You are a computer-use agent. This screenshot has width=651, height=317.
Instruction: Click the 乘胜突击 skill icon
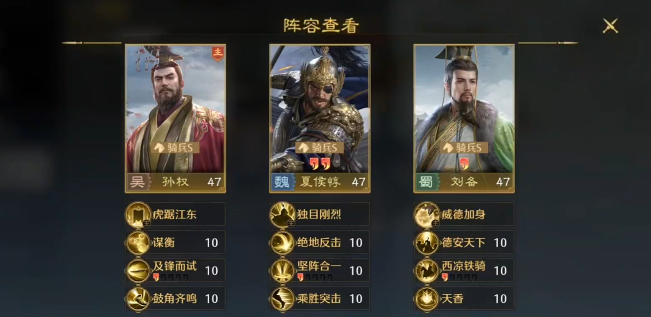[x=283, y=299]
